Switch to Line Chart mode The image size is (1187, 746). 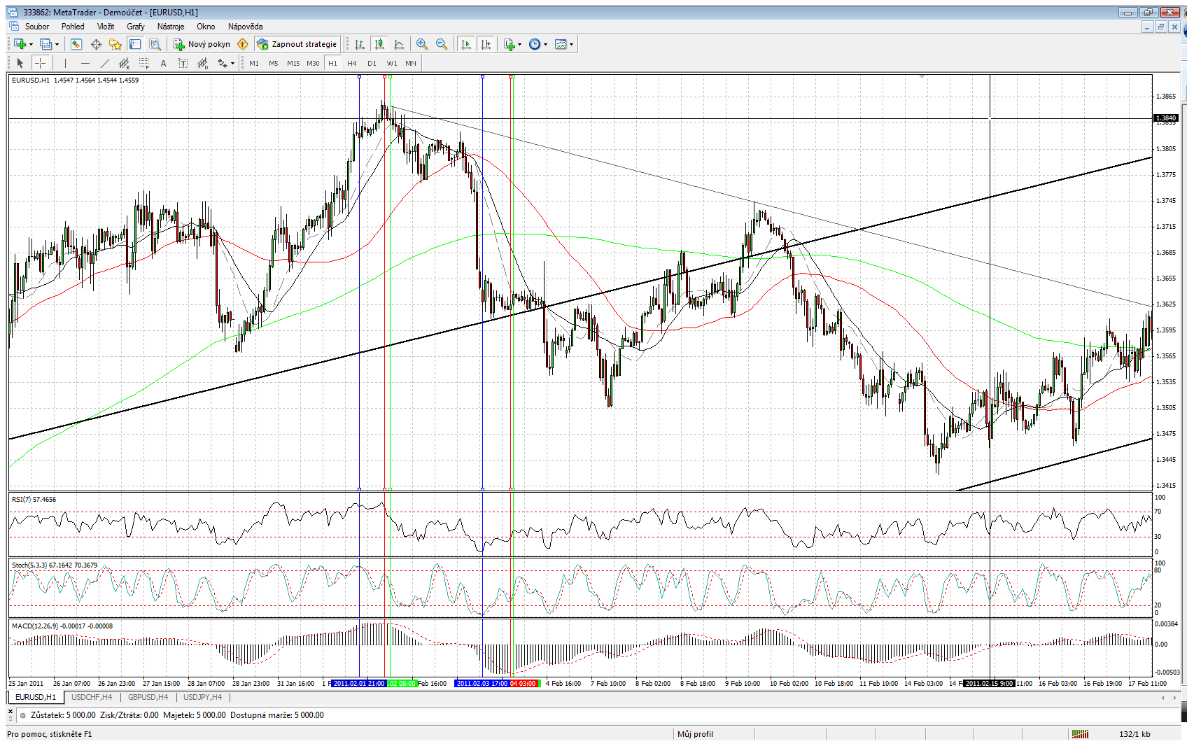(x=399, y=44)
